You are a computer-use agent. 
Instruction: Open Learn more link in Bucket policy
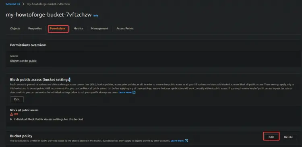(177, 141)
